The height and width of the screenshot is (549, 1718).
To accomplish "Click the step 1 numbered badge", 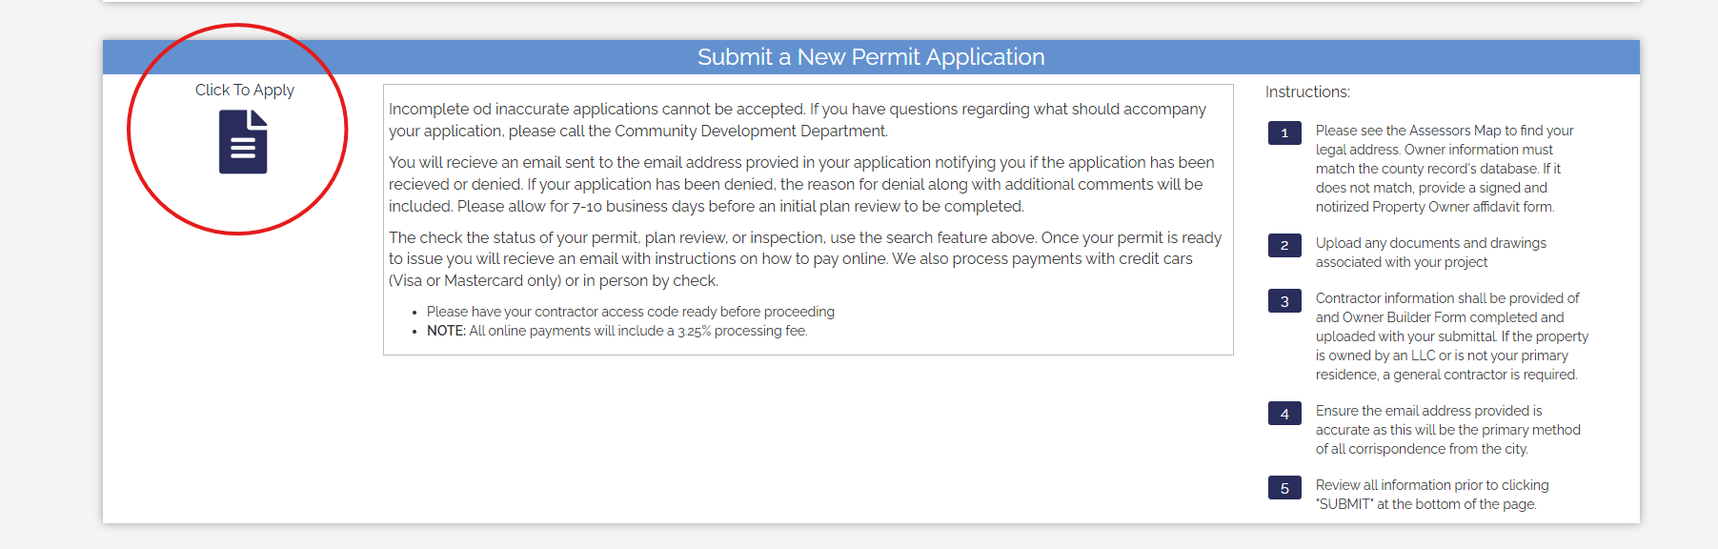I will click(x=1283, y=133).
